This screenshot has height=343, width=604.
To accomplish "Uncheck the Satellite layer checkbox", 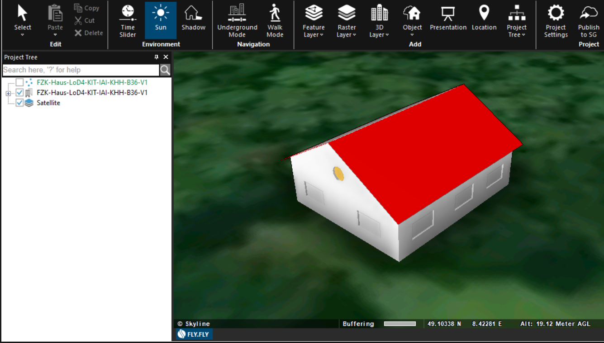I will click(19, 103).
